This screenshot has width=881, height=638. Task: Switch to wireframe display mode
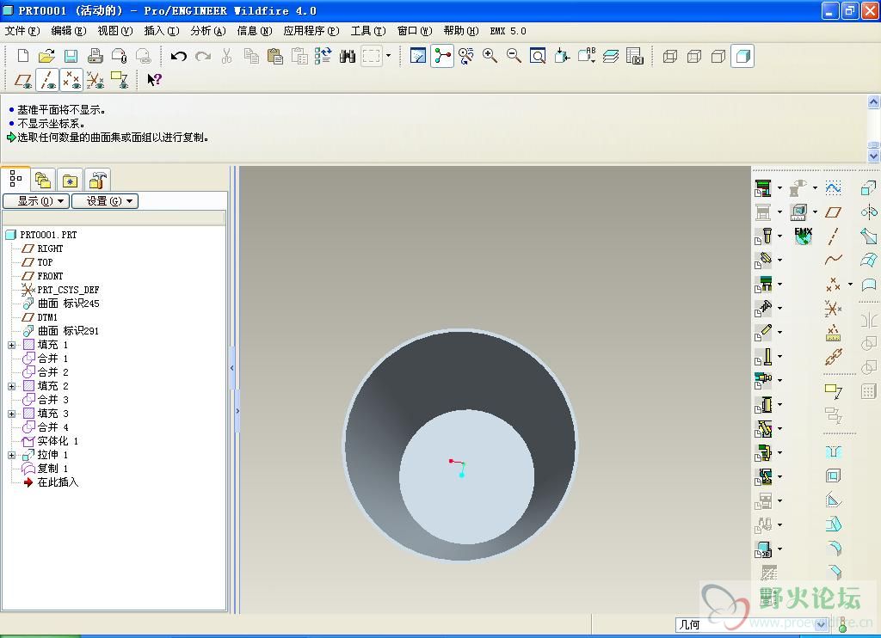(x=669, y=56)
